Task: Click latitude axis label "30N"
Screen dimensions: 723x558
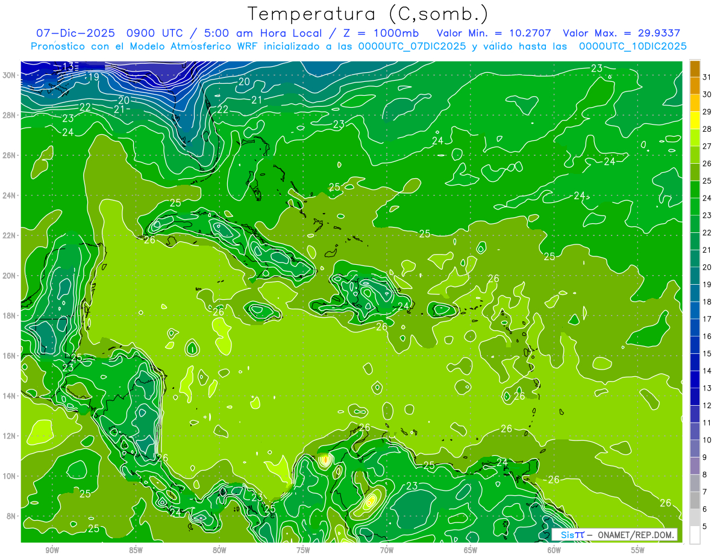Action: 9,75
